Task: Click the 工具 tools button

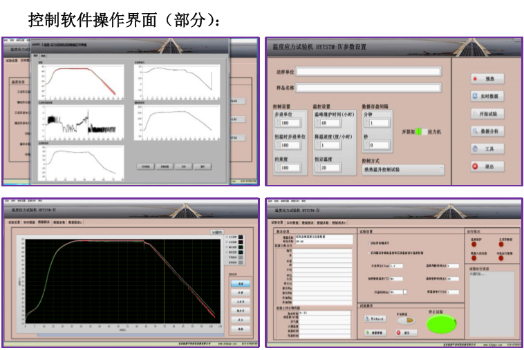Action: click(487, 148)
